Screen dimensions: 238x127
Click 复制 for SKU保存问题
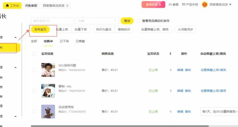coord(188,70)
